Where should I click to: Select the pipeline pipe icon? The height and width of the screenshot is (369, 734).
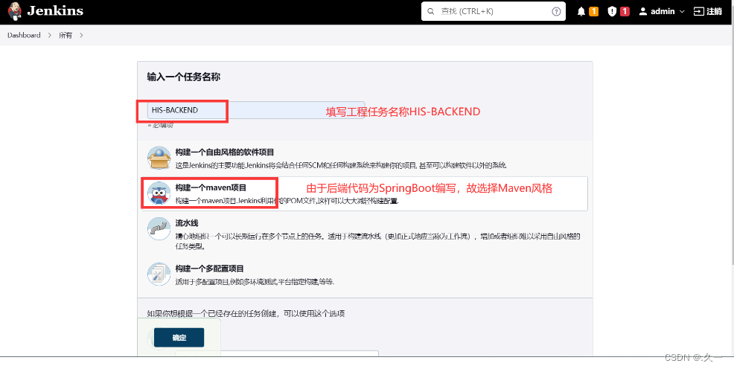(x=159, y=228)
